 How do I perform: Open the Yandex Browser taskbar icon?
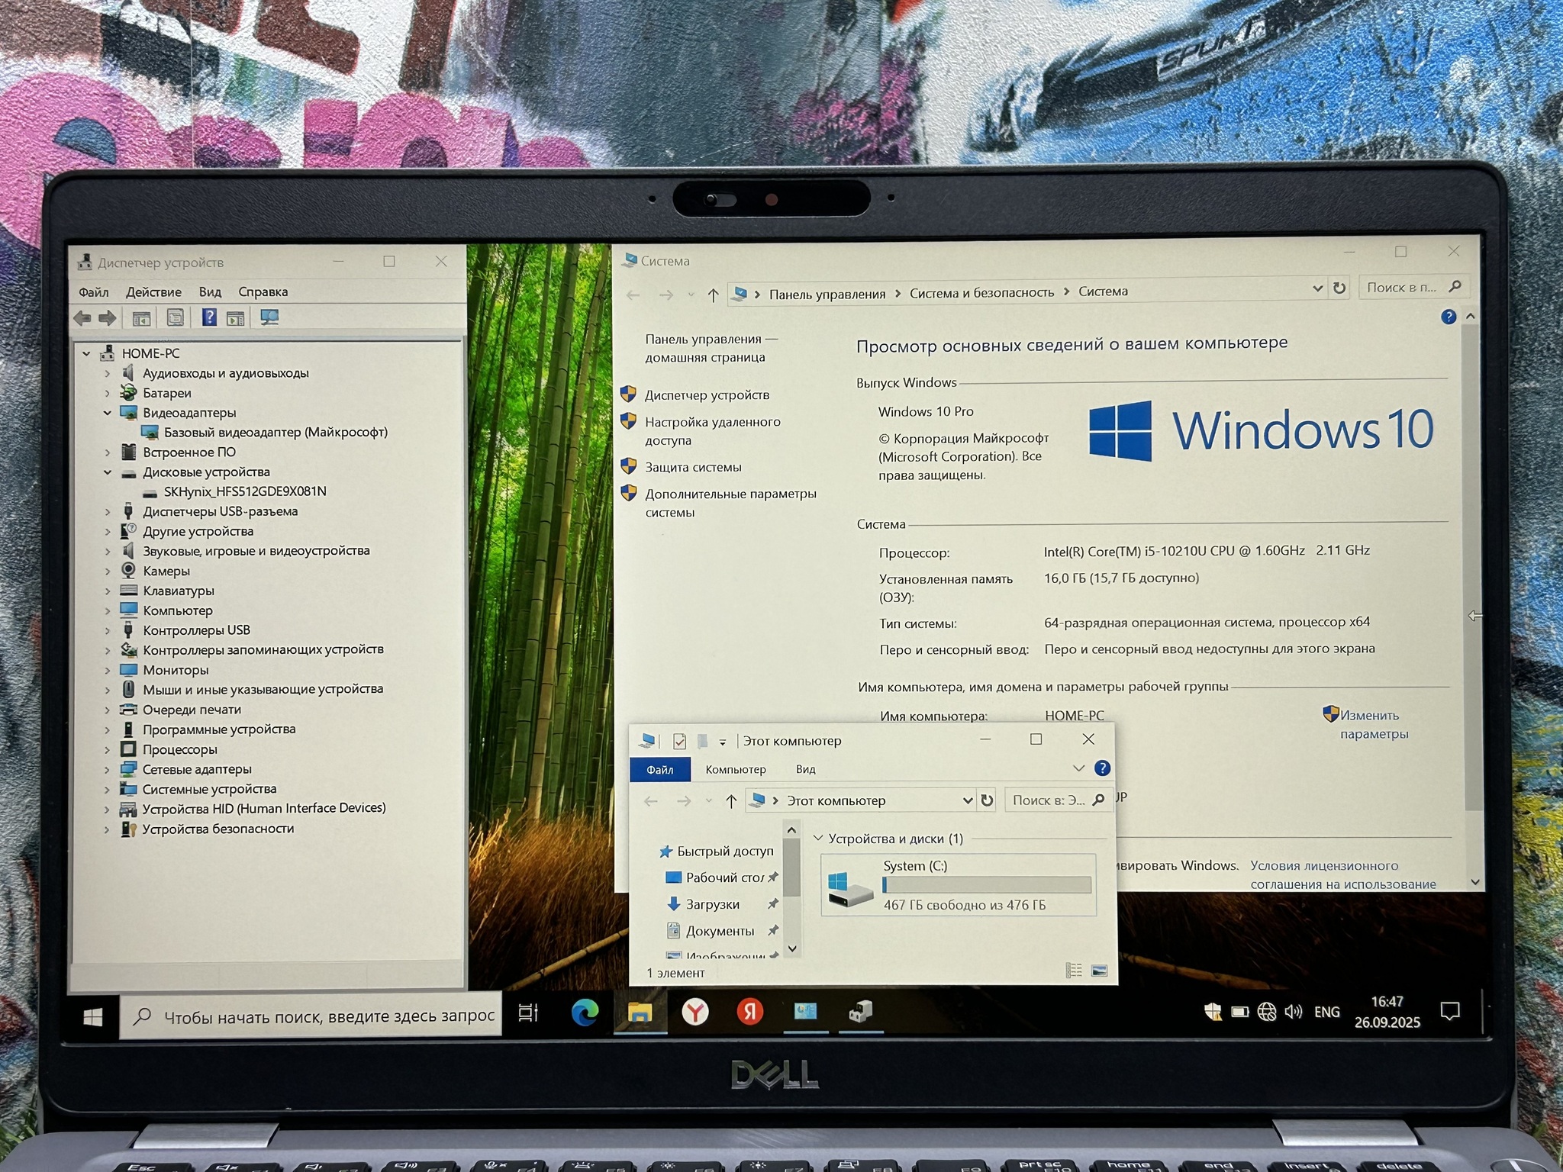[694, 1013]
